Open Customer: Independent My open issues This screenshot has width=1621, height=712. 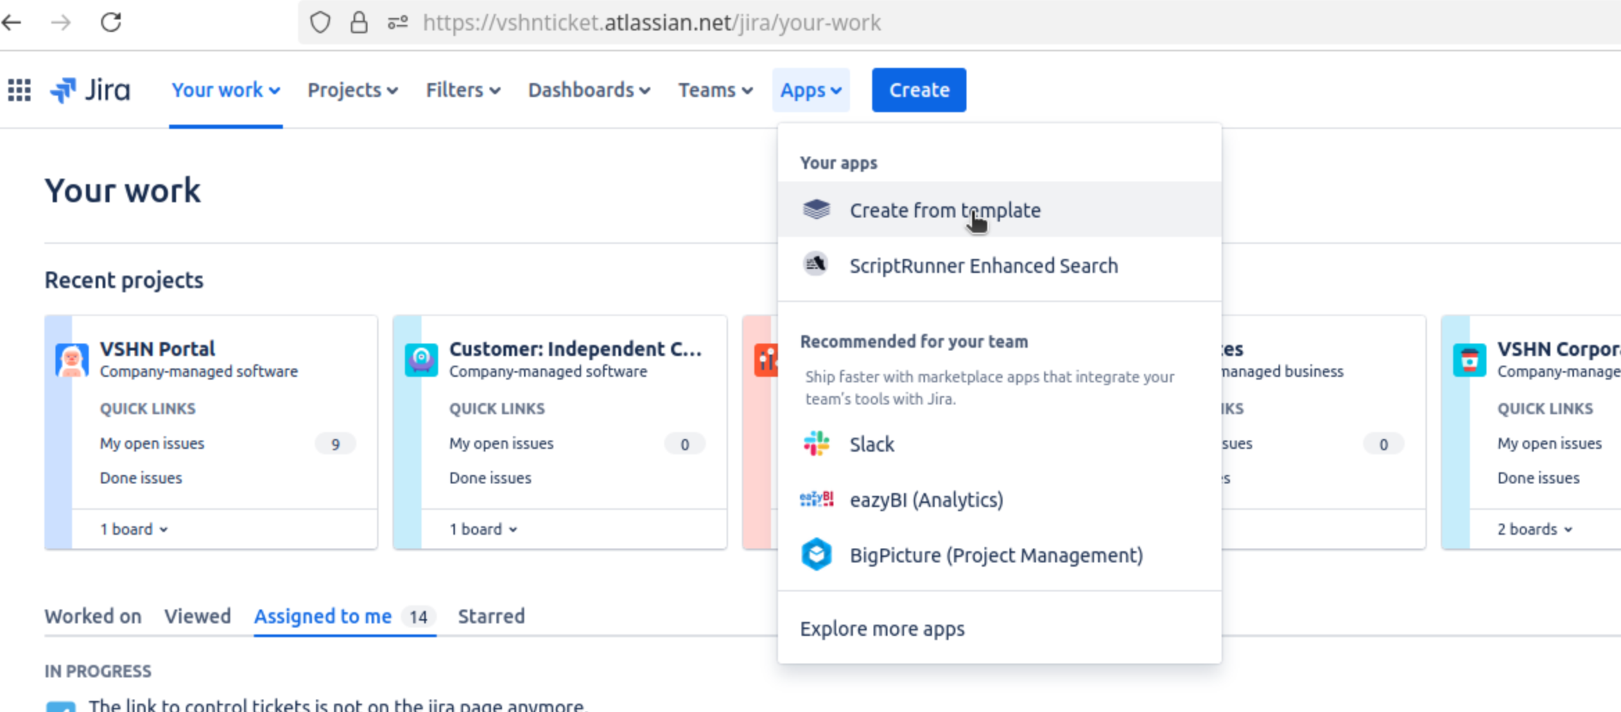501,443
